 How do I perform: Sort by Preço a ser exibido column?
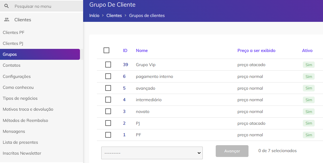click(256, 50)
